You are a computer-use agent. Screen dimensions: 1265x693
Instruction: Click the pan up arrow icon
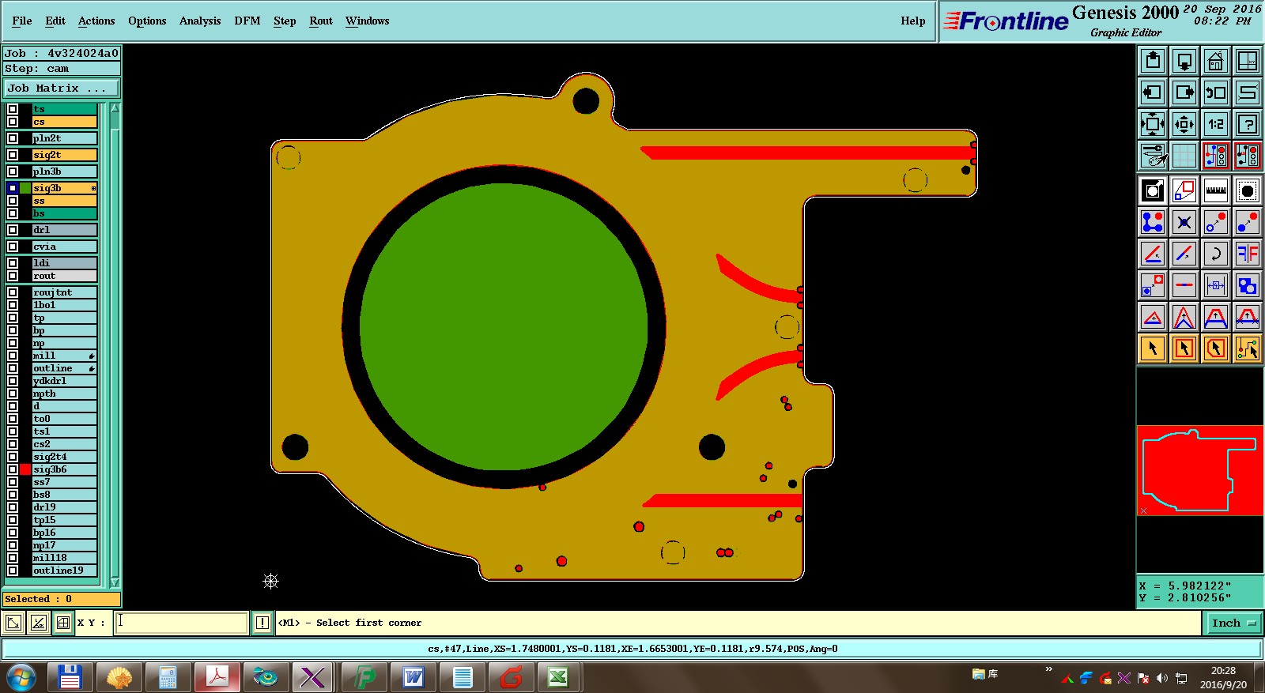point(1153,61)
